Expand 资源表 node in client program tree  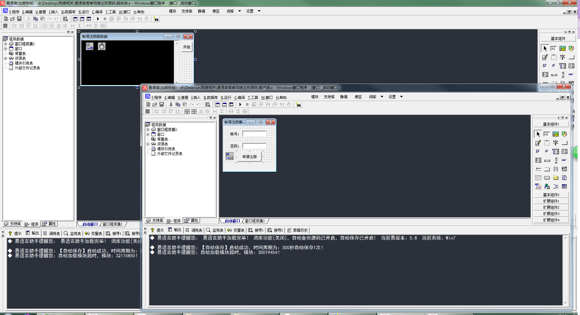pyautogui.click(x=148, y=144)
